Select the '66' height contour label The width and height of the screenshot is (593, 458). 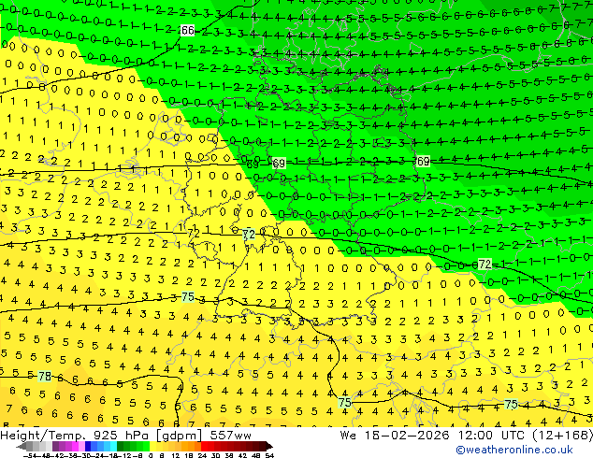pyautogui.click(x=188, y=30)
